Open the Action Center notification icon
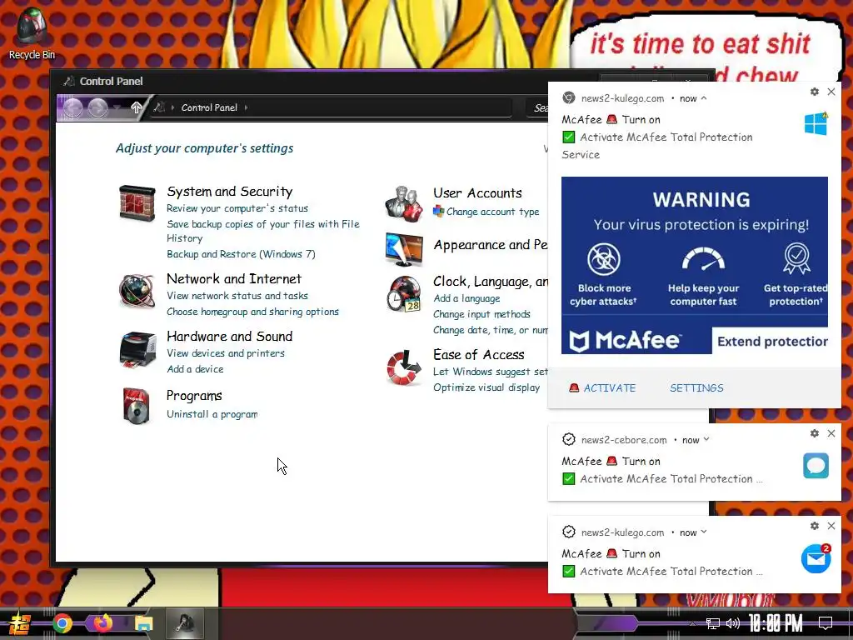The height and width of the screenshot is (640, 853). pyautogui.click(x=826, y=623)
